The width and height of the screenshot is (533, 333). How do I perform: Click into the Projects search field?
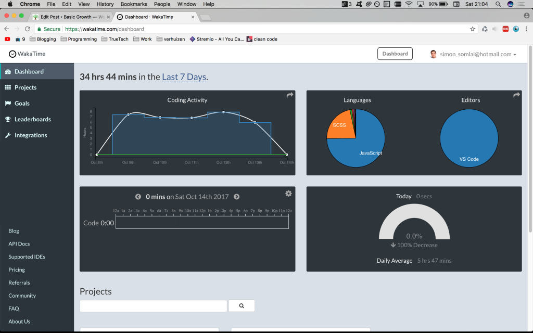(x=153, y=306)
